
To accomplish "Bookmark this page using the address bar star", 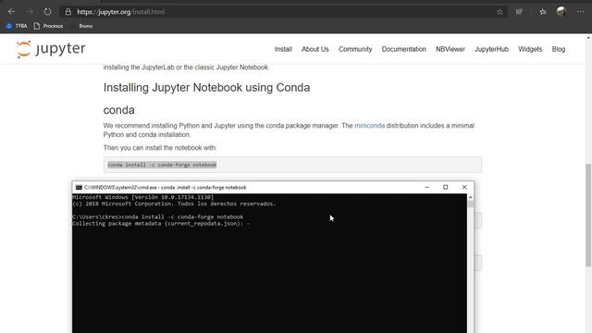I will pos(499,12).
